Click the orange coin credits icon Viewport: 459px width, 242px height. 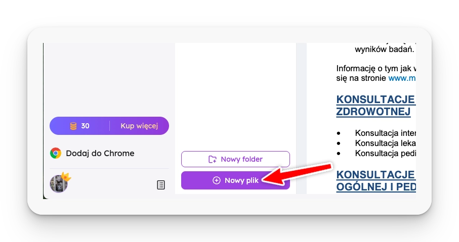coord(73,126)
